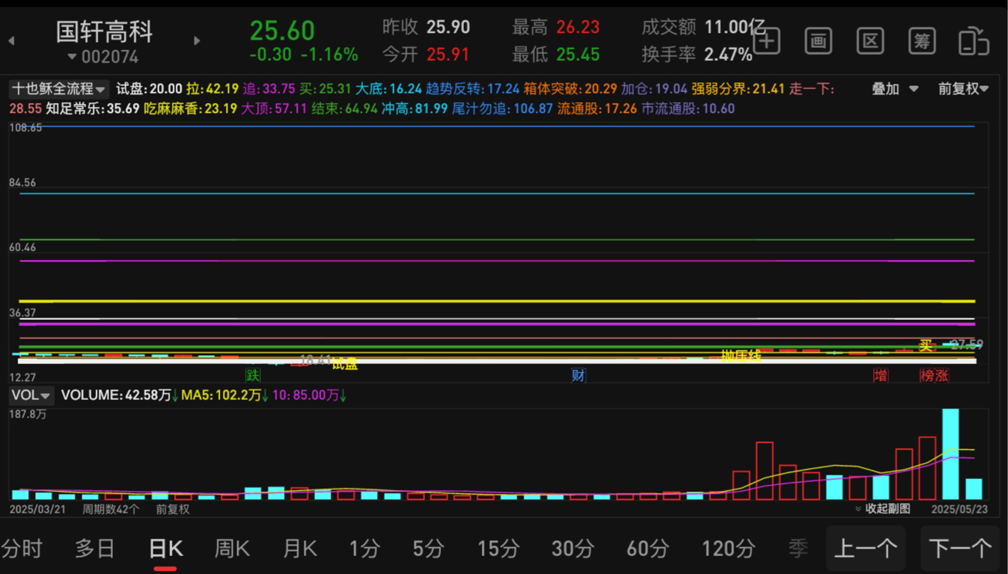
Task: Open the VOL sub-indicator dropdown
Action: [x=31, y=395]
